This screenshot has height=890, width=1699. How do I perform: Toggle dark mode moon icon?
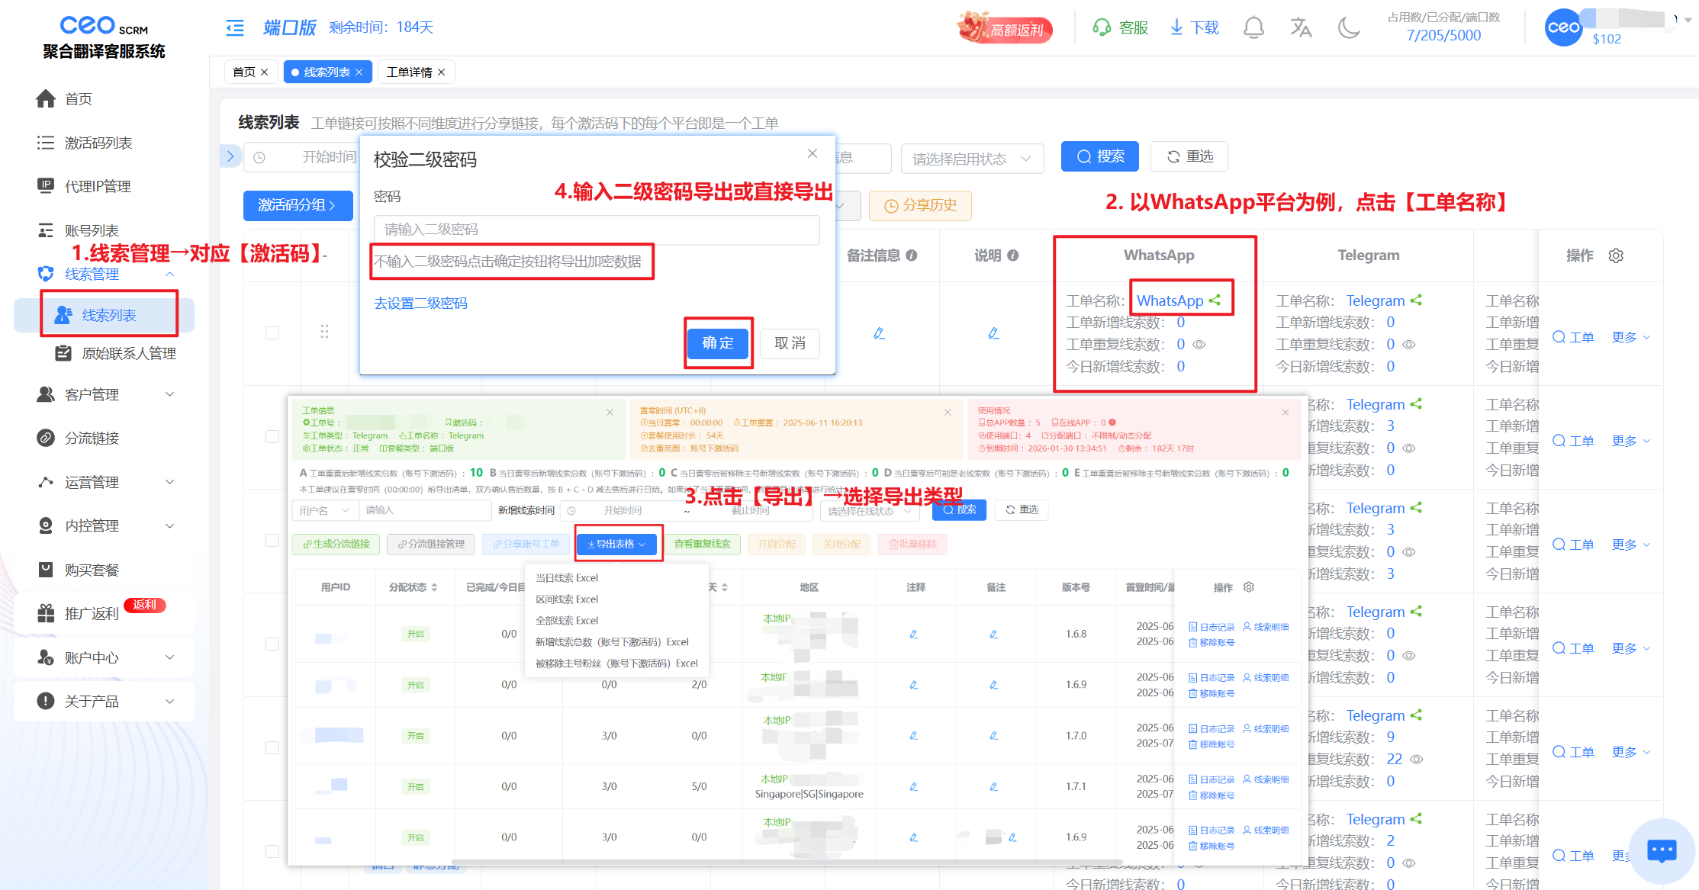pos(1349,28)
